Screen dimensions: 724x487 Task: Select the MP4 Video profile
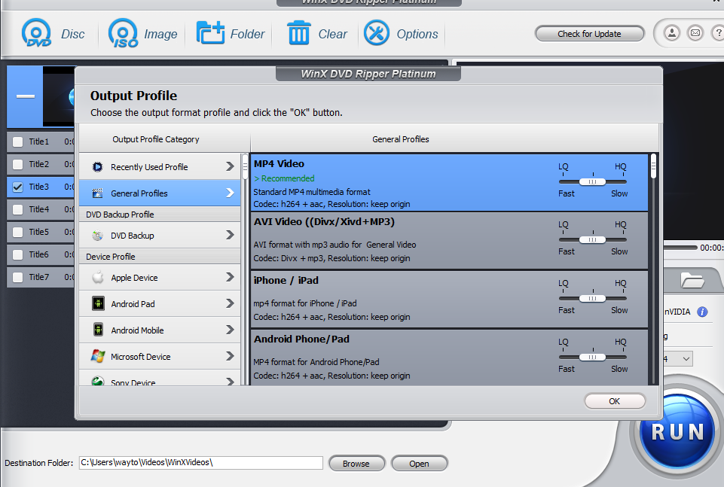(x=449, y=183)
